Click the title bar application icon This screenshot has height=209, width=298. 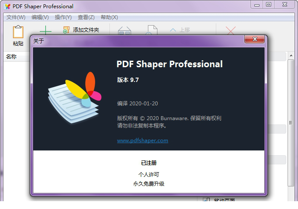7,6
